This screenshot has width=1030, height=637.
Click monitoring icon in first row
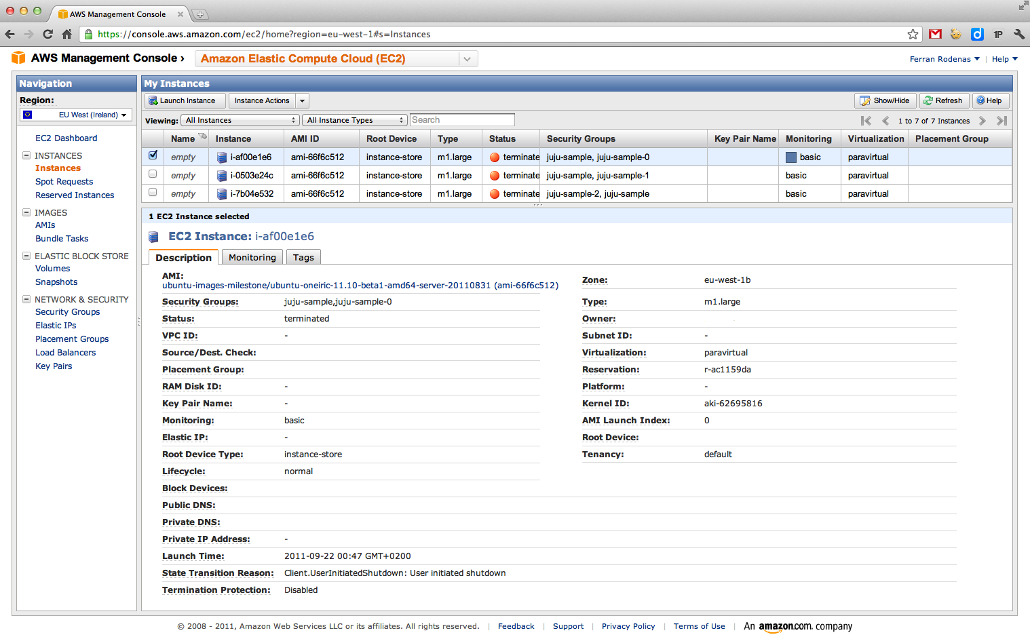791,157
